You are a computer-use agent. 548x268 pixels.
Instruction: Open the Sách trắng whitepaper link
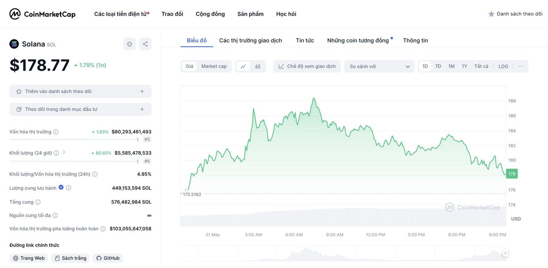point(70,258)
